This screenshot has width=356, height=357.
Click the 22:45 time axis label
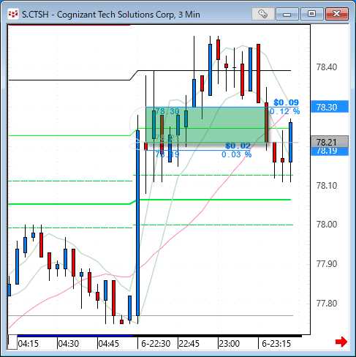pos(189,344)
